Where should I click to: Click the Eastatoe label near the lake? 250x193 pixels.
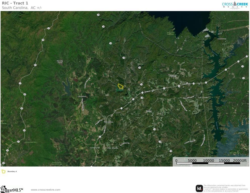click(222, 39)
